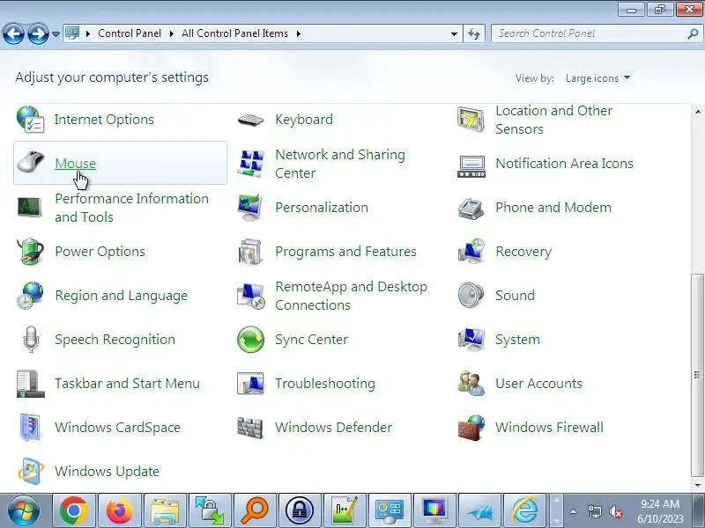
Task: Click the User Accounts link
Action: click(x=538, y=384)
